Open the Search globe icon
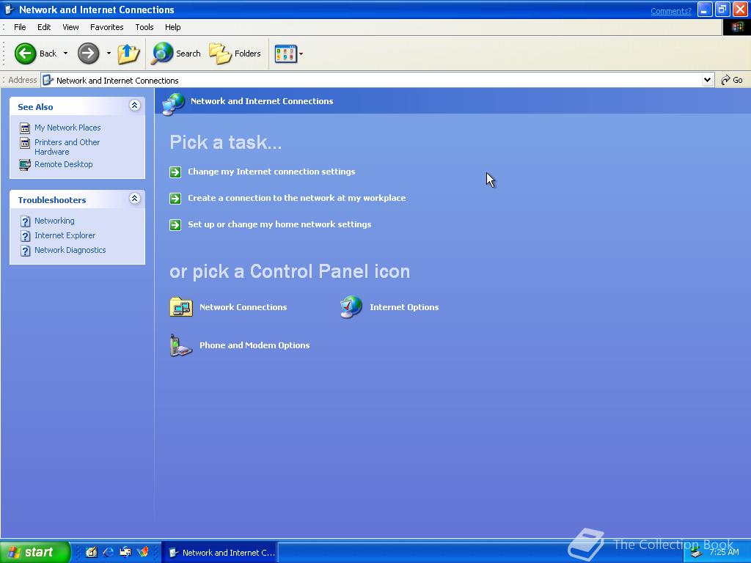The image size is (751, 563). [x=162, y=53]
